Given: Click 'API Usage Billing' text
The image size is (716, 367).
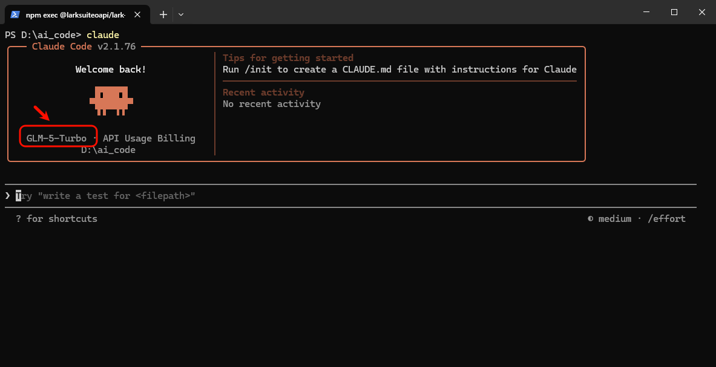Looking at the screenshot, I should [149, 138].
